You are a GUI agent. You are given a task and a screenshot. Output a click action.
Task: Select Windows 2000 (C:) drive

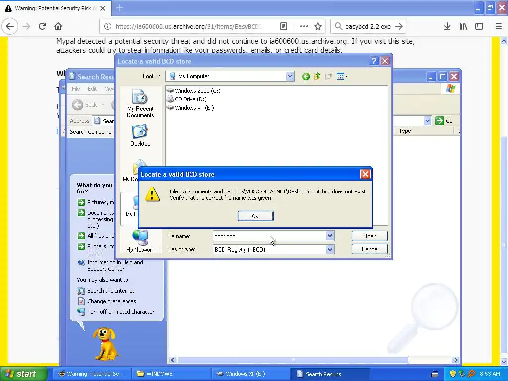[x=193, y=91]
